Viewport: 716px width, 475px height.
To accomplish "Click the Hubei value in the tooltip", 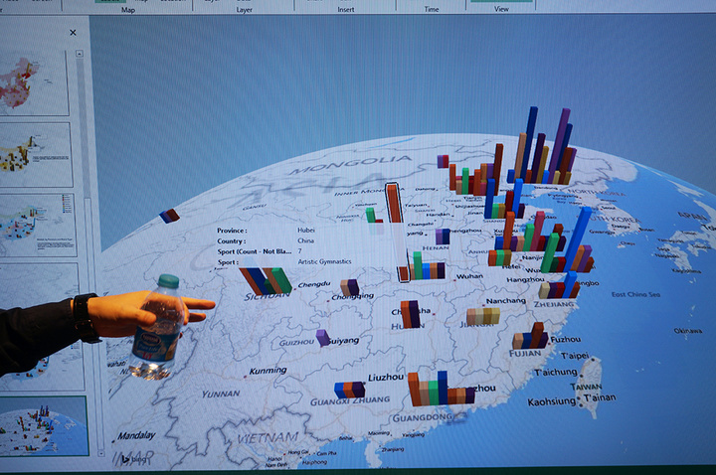I will coord(306,230).
